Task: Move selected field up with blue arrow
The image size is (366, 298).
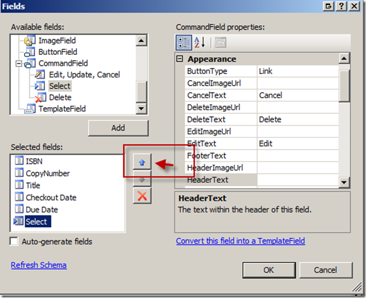Action: [142, 162]
